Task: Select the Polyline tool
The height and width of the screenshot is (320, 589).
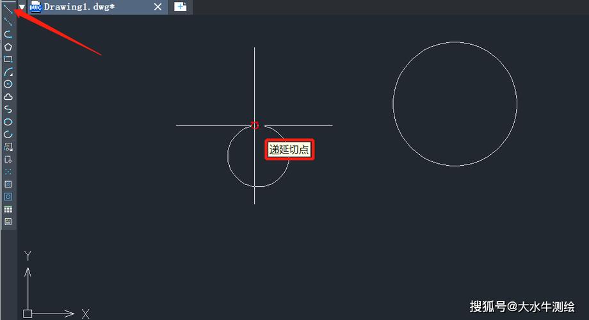Action: click(x=8, y=34)
